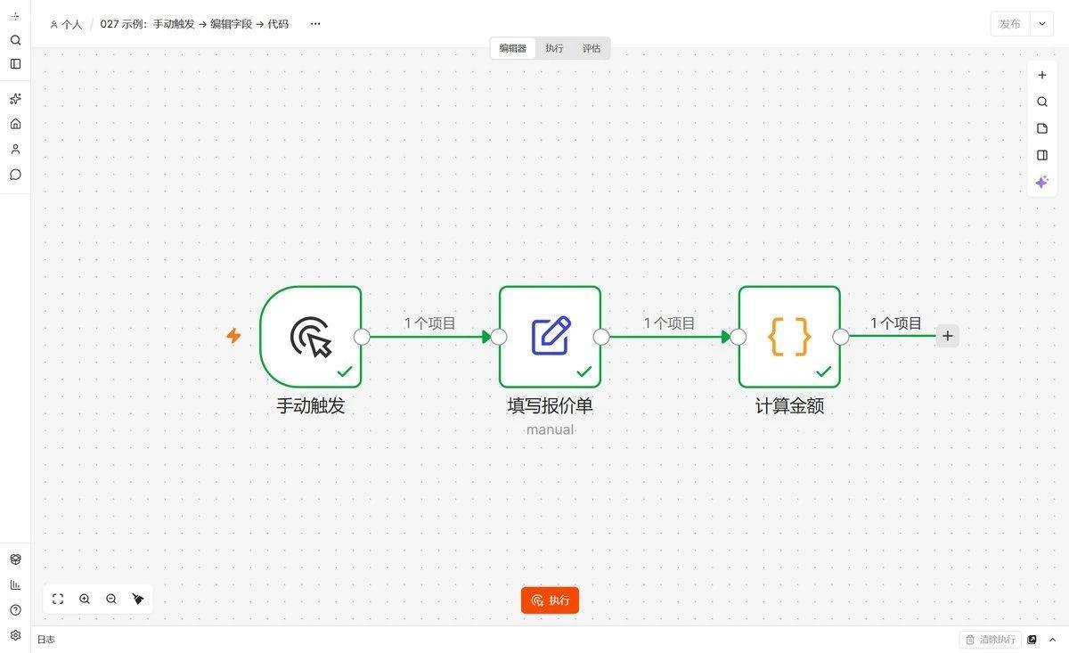Click the 计算金额 input connector
Viewport: 1069px width, 653px height.
click(739, 337)
